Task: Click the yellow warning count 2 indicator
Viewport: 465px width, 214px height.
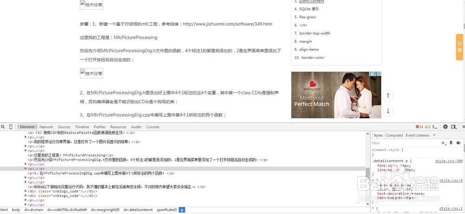Action: [x=427, y=127]
